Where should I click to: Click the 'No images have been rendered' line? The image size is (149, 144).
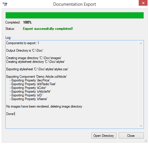tap(44, 106)
